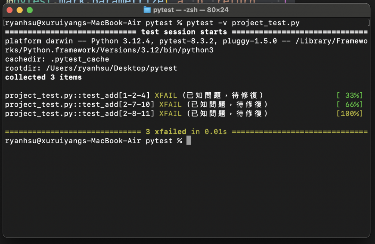Click the '[ 66%]' progress indicator
375x244 pixels.
(x=350, y=104)
